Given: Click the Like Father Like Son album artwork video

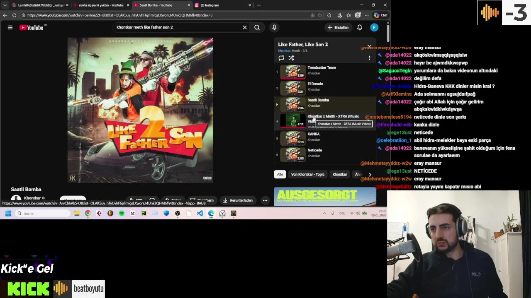Looking at the screenshot, I should [140, 110].
